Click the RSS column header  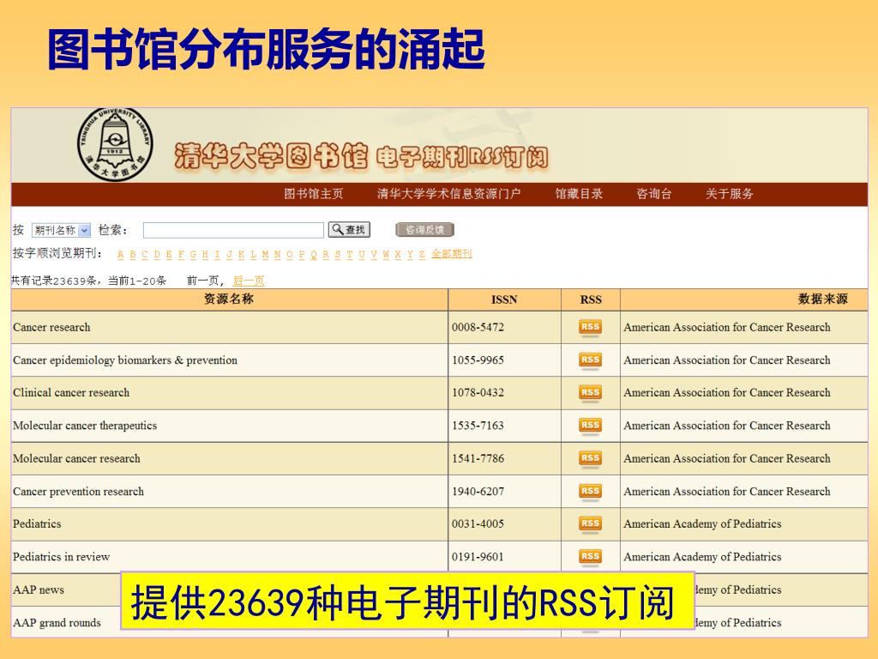[591, 299]
